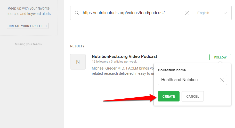This screenshot has width=235, height=128.
Task: Open the Missing your feeds? link
Action: 29,44
